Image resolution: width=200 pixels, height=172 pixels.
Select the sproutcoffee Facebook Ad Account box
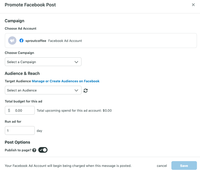click(101, 41)
